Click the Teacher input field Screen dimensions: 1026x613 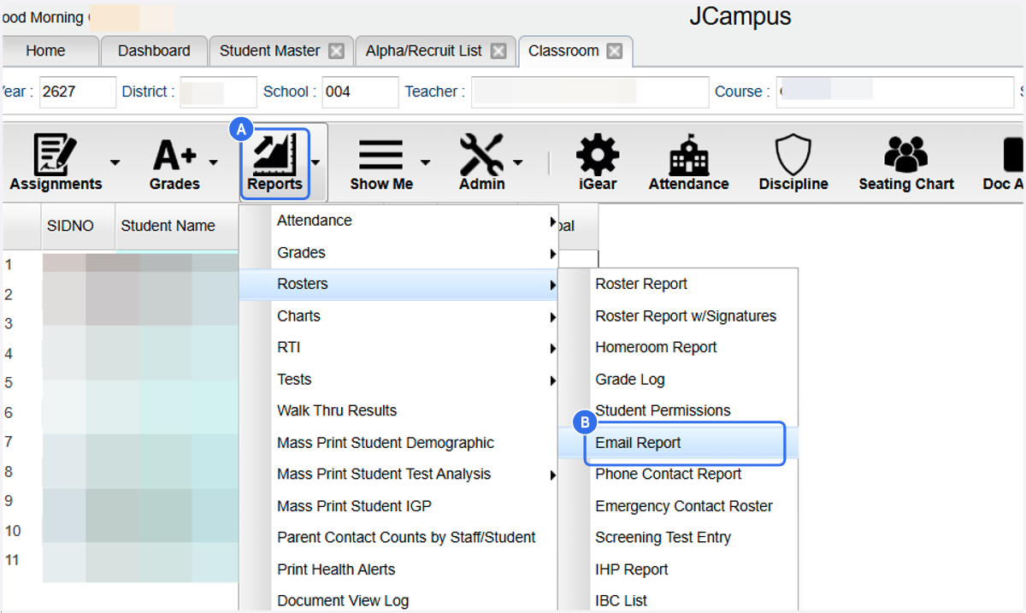[590, 91]
